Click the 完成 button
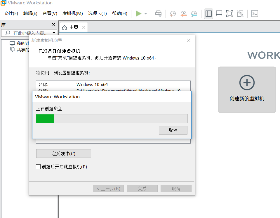The image size is (280, 218). (x=142, y=189)
